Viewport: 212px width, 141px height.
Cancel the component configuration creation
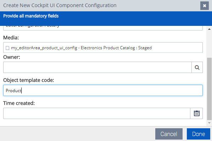[169, 134]
